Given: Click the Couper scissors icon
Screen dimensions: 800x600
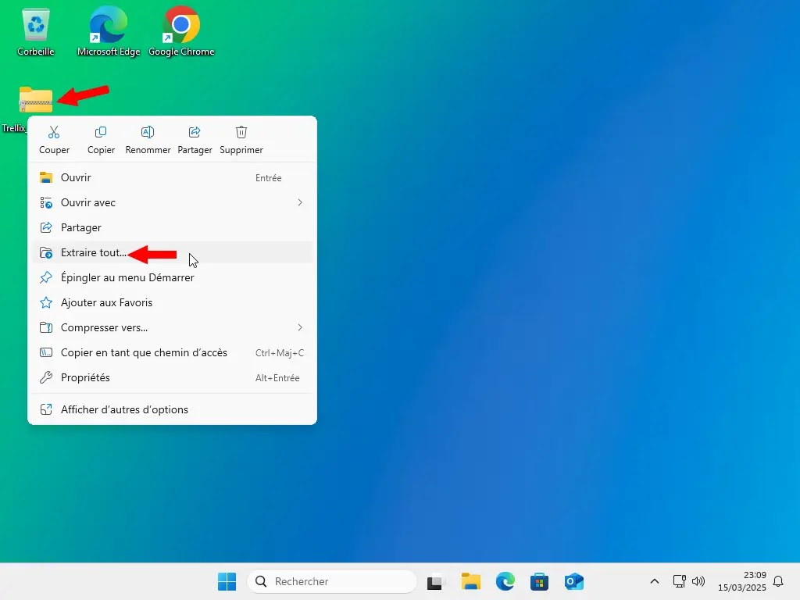Looking at the screenshot, I should (x=54, y=132).
